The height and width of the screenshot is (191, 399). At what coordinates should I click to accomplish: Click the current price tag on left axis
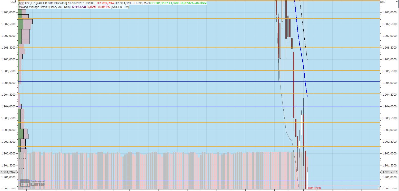point(9,172)
